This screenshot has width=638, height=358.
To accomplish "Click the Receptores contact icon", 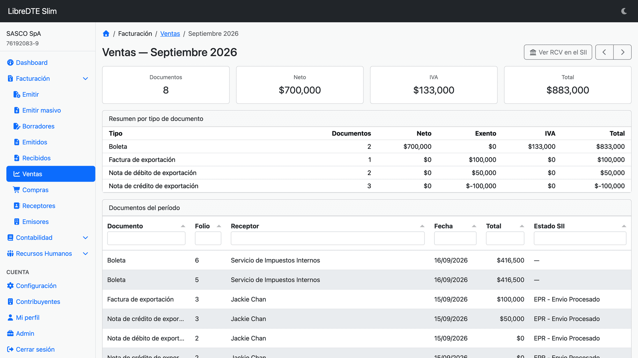I will (17, 206).
